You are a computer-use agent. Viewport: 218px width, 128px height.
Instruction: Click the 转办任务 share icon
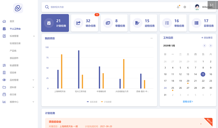click(79, 23)
